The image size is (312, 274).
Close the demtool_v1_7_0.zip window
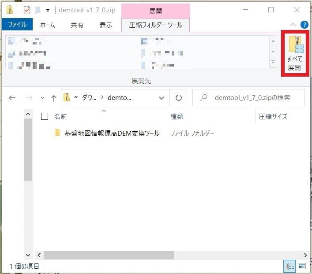[x=297, y=10]
